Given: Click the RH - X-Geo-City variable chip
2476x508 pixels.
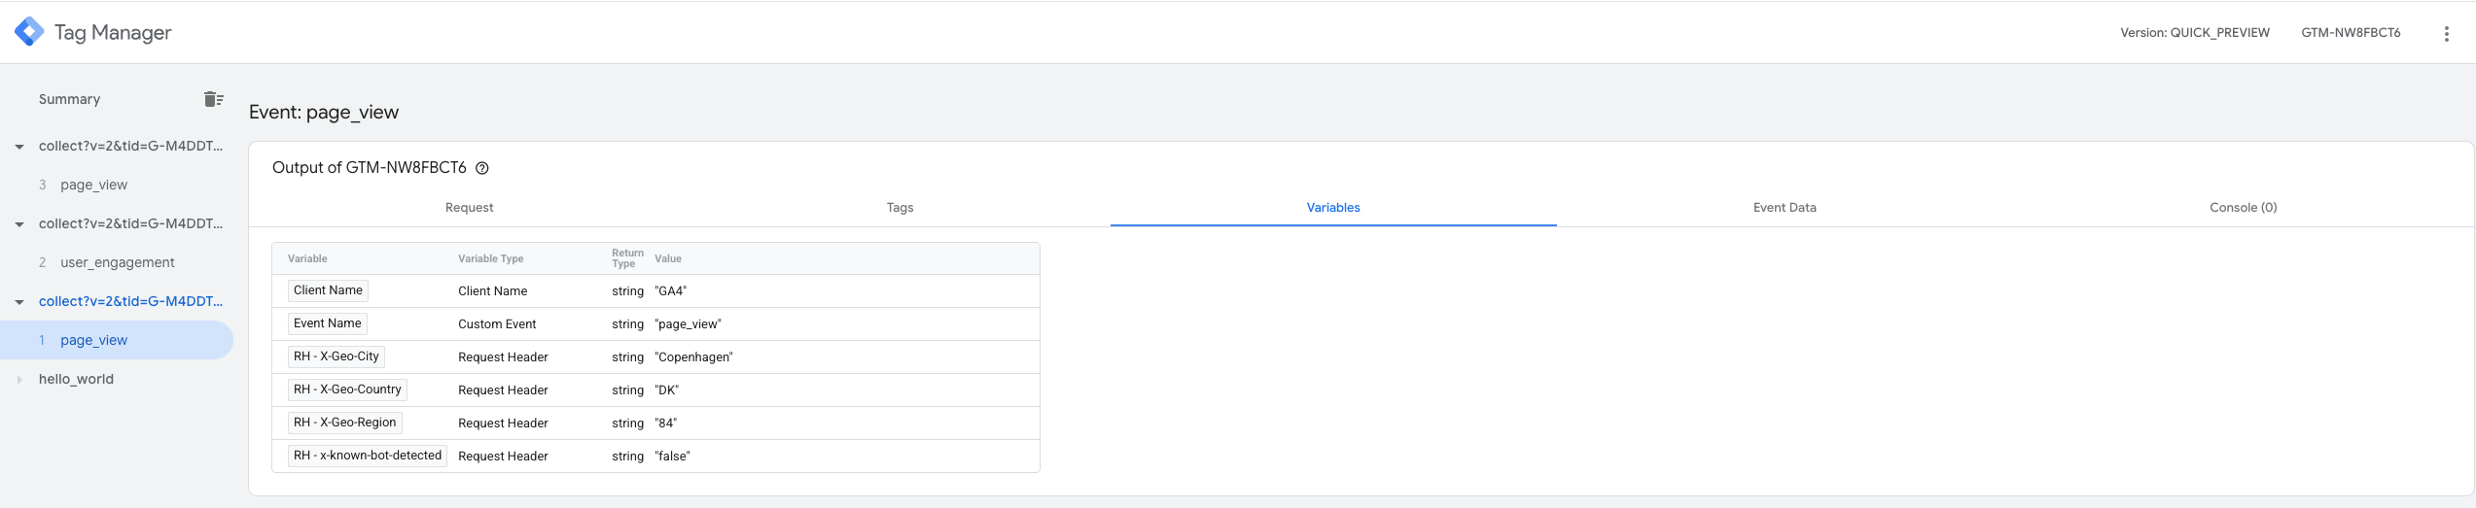Looking at the screenshot, I should [x=336, y=356].
